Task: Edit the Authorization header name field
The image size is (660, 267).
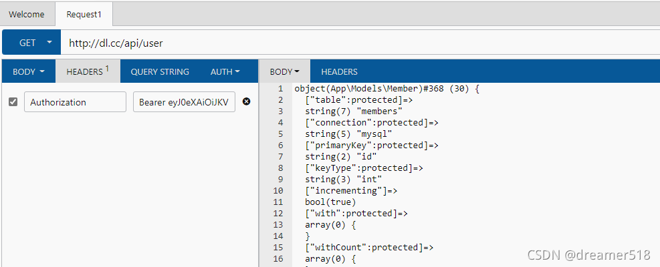Action: [x=76, y=101]
